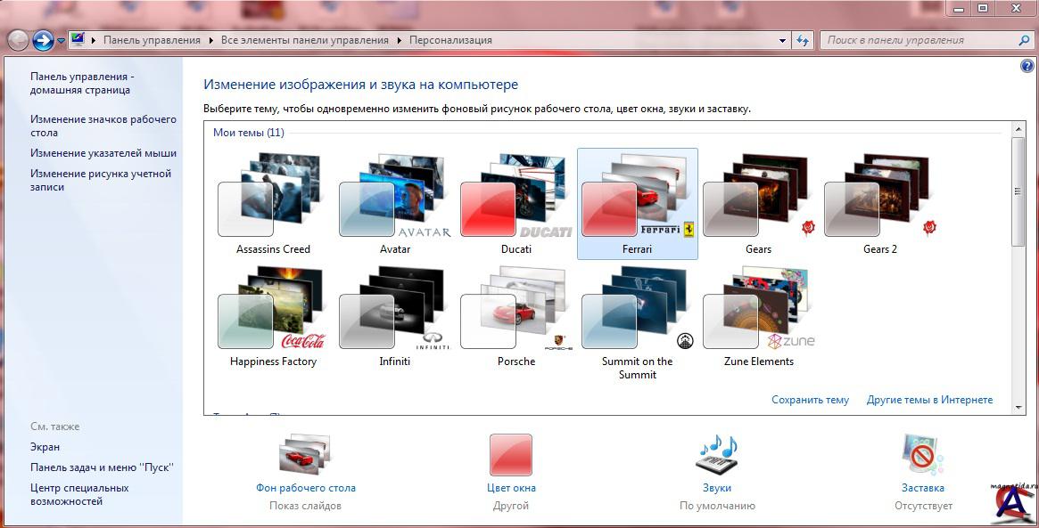Click the red Window Color swatch
Image resolution: width=1039 pixels, height=528 pixels.
pos(511,455)
